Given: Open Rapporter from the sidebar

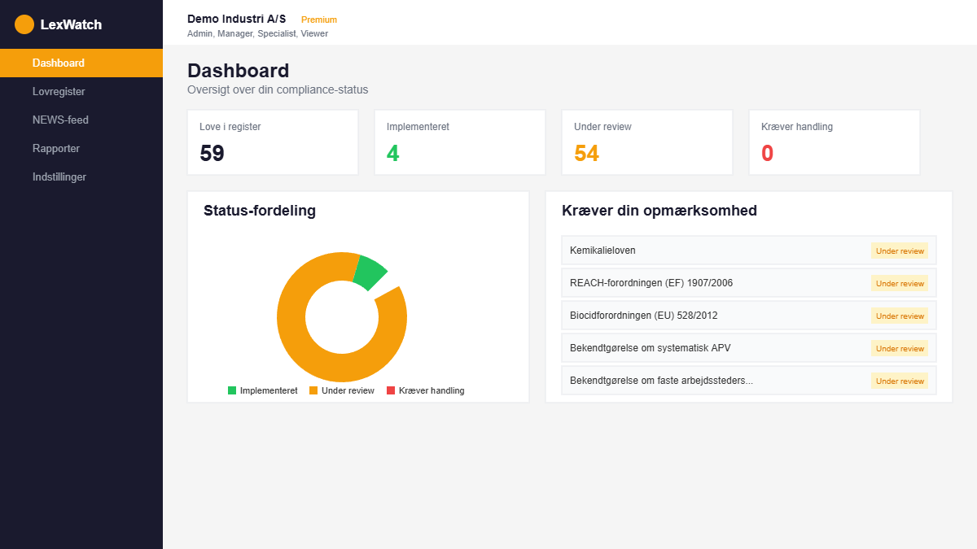Looking at the screenshot, I should (x=81, y=148).
